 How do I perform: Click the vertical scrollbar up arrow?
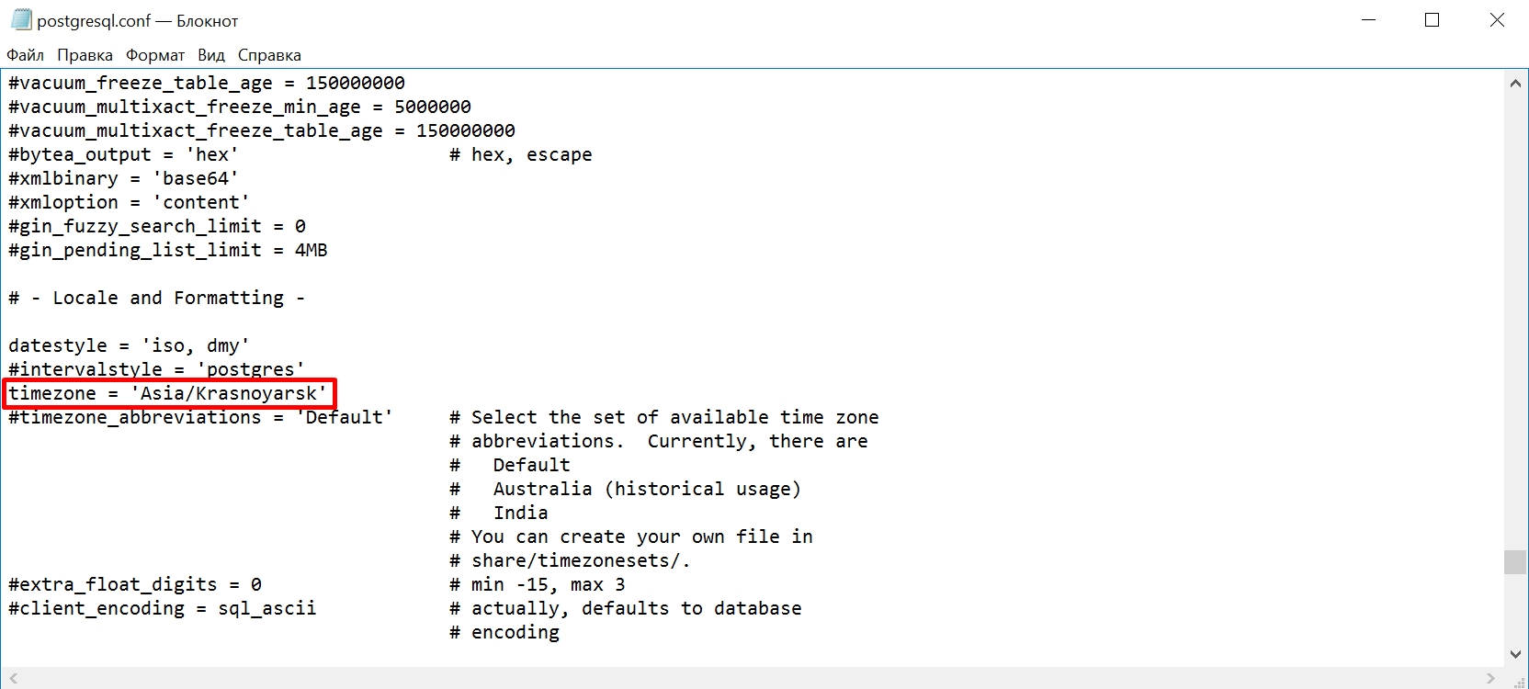(1515, 83)
